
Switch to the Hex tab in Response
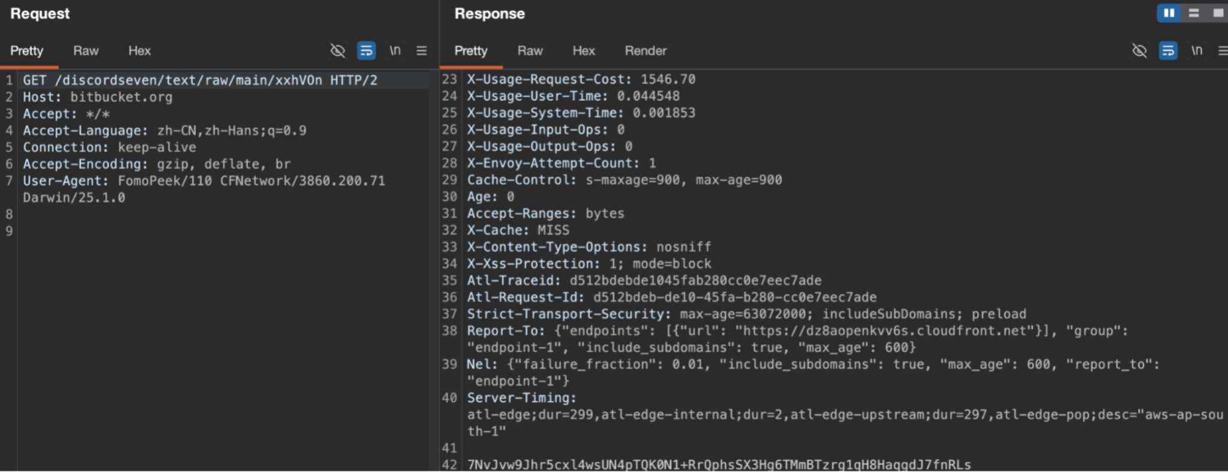[584, 51]
